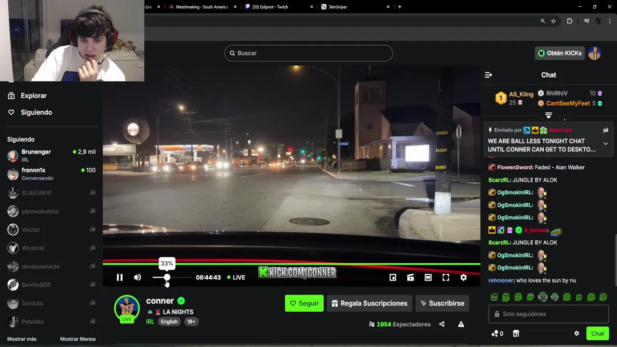Screen dimensions: 617x347
Task: Toggle notifications icon for Vector
Action: [92, 229]
